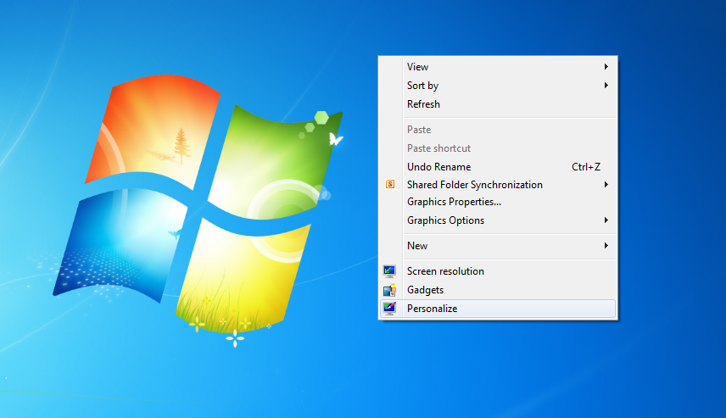Select Undo Rename in the menu
This screenshot has height=418, width=726.
498,167
